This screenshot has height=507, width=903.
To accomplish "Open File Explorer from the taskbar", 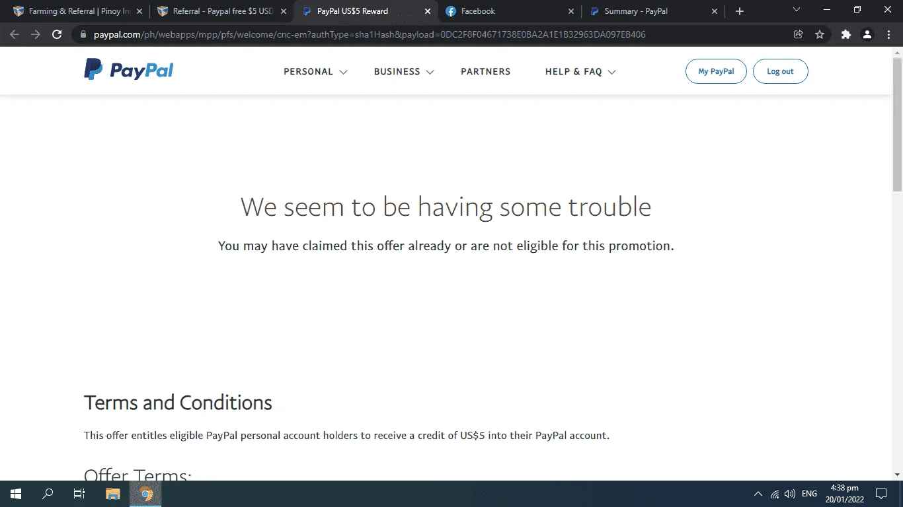I will coord(113,494).
